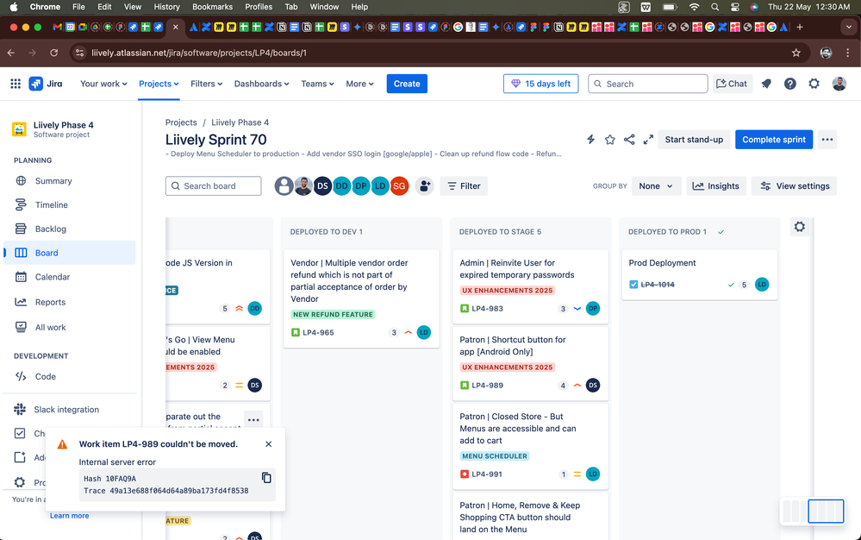
Task: Click the 15 days left trial button
Action: click(x=541, y=84)
